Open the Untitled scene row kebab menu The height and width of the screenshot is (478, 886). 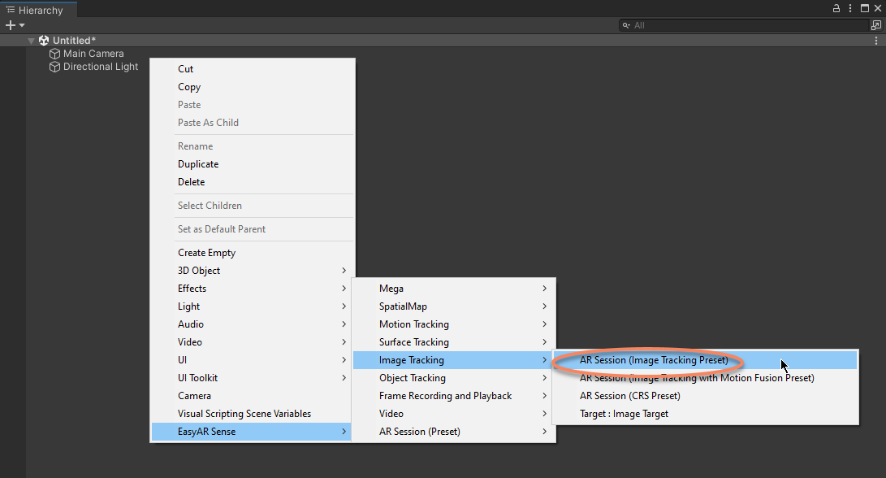(x=876, y=41)
